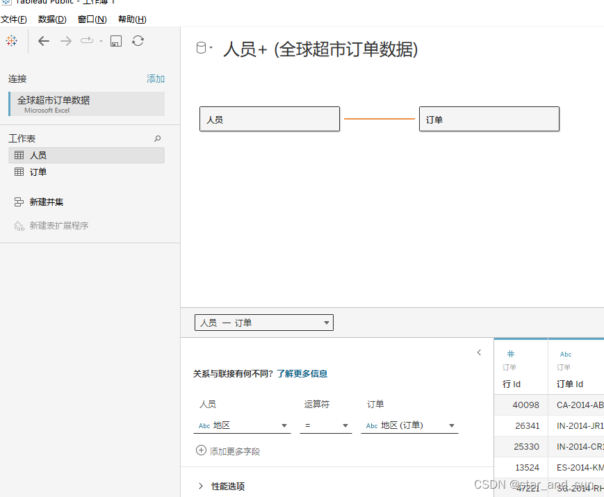
Task: Click the back navigation arrow icon
Action: click(43, 40)
